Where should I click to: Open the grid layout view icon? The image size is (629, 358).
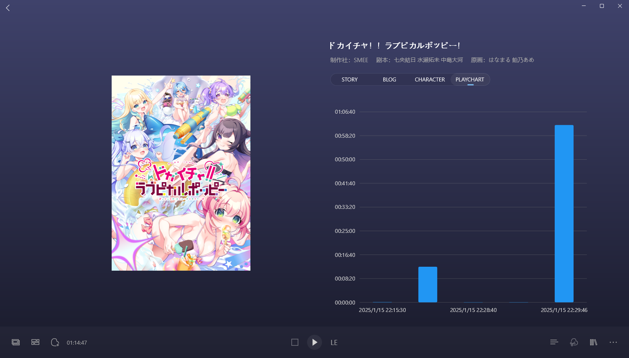tap(35, 342)
